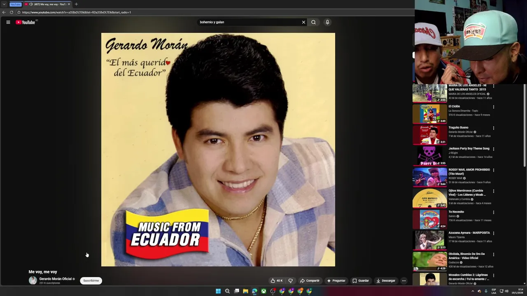This screenshot has width=527, height=296.
Task: Show hidden system tray icons chevron
Action: coord(473,291)
